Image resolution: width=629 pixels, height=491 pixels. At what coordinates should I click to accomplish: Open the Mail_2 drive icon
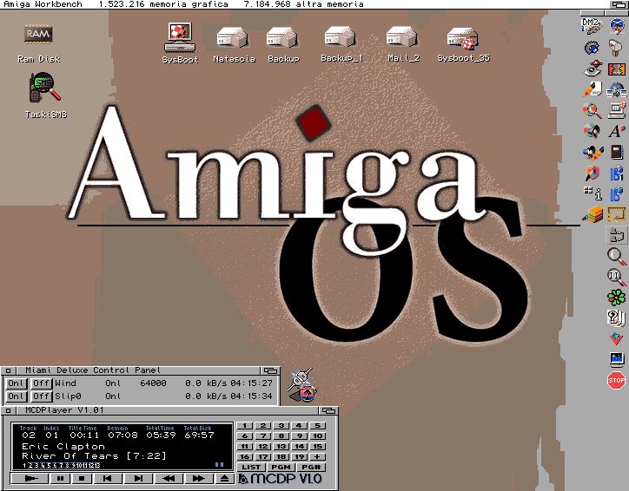(403, 44)
